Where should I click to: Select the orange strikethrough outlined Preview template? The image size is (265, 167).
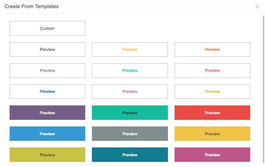(x=212, y=49)
